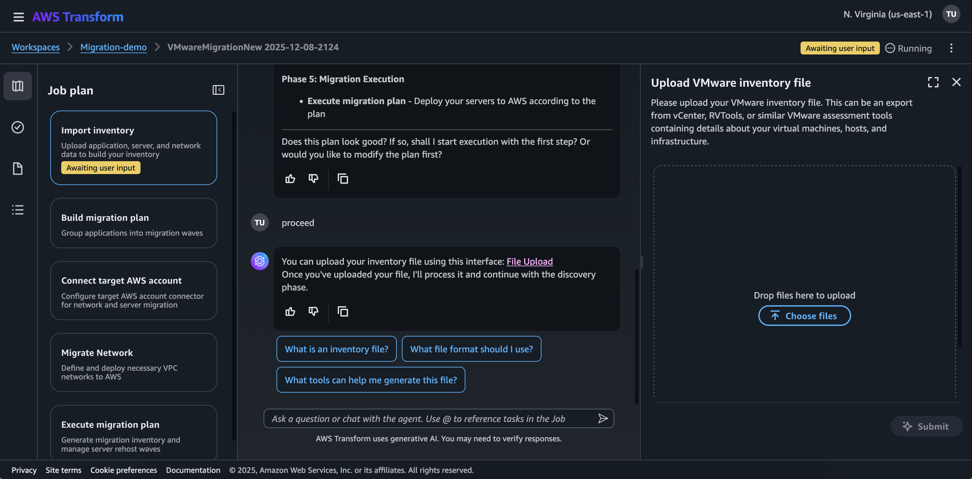The width and height of the screenshot is (972, 479).
Task: Click 'What file format should I use?' suggestion
Action: 471,349
